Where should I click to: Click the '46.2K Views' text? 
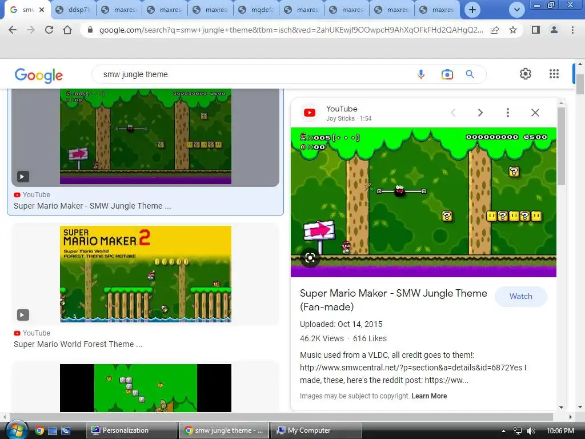point(322,338)
